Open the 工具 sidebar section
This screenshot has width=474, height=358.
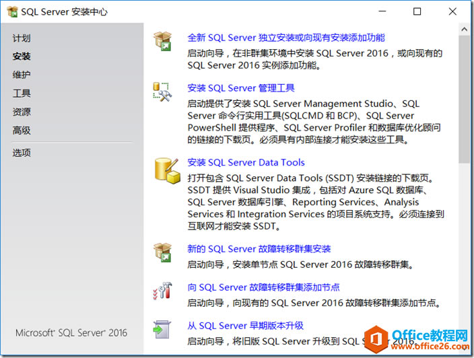pos(22,94)
